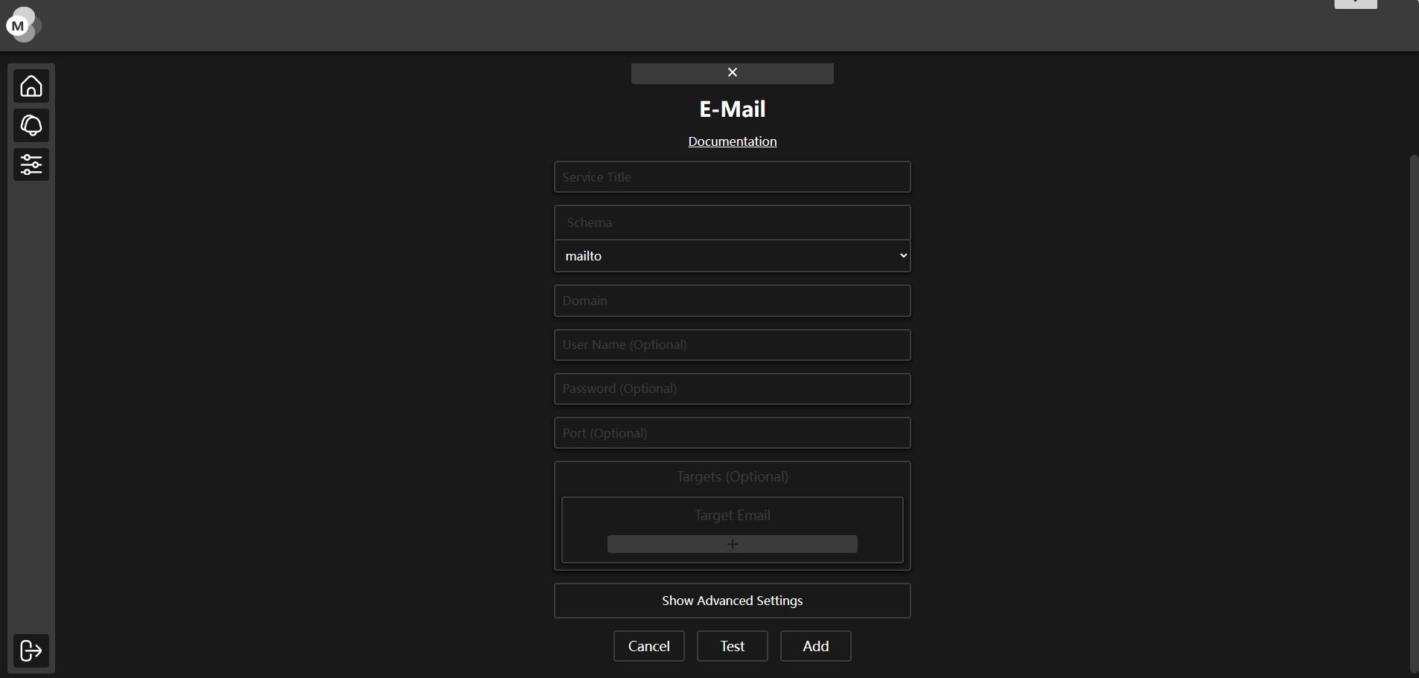Focus the Service Title field
The height and width of the screenshot is (678, 1419).
point(732,177)
